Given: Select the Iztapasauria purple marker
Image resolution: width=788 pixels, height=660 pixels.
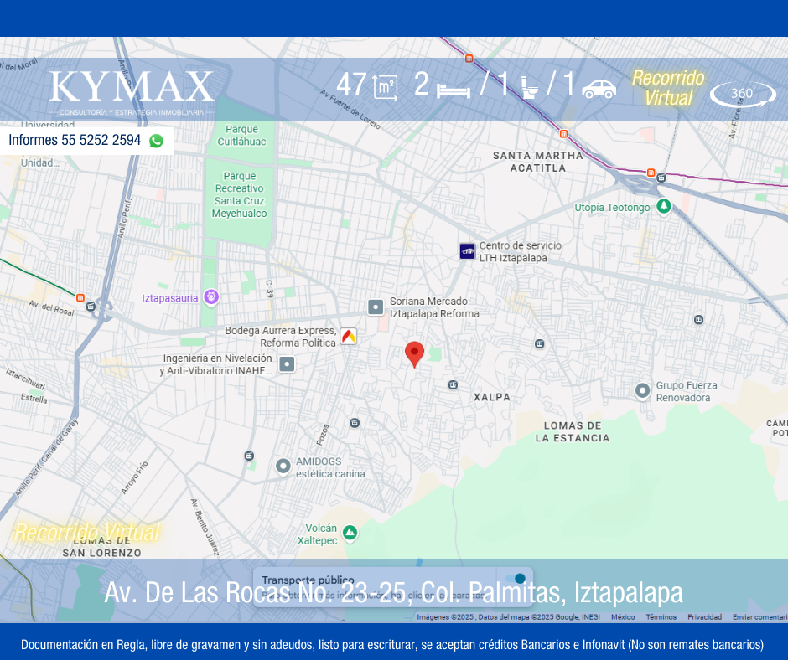Looking at the screenshot, I should click(211, 297).
